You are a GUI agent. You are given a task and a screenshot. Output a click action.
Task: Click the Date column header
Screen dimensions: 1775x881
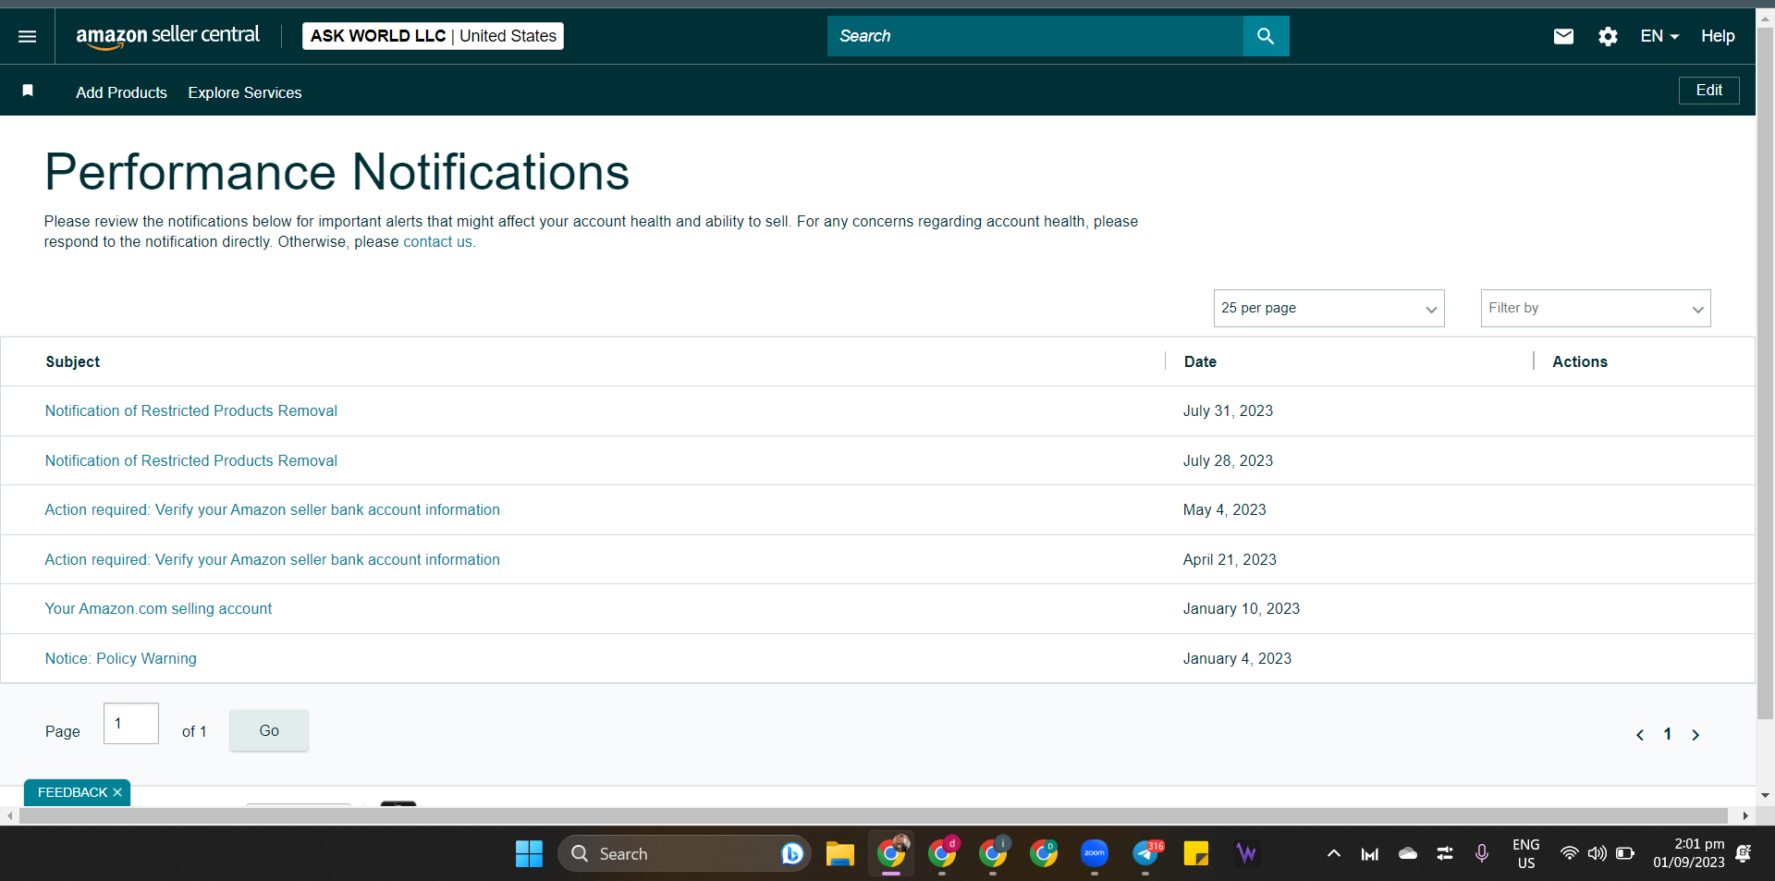(1200, 361)
